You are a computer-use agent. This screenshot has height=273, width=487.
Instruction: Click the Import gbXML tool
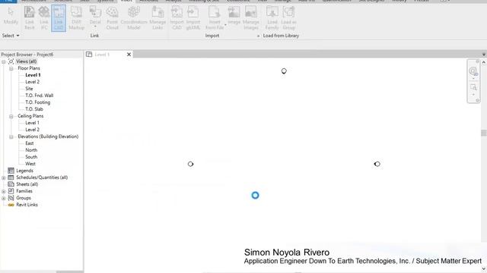pos(193,18)
